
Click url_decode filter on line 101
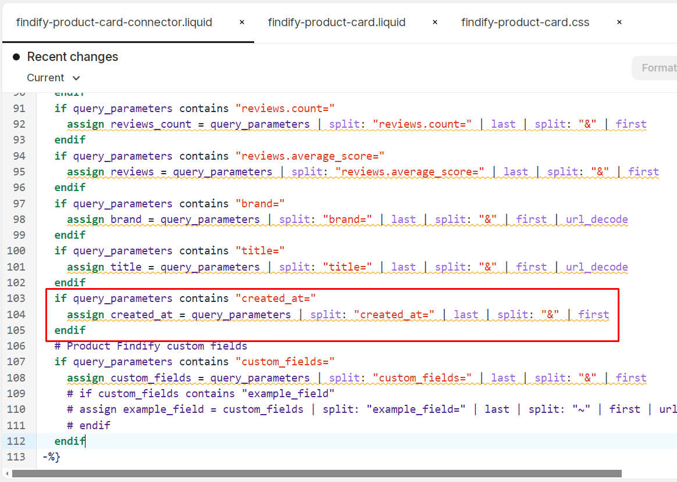(x=597, y=267)
